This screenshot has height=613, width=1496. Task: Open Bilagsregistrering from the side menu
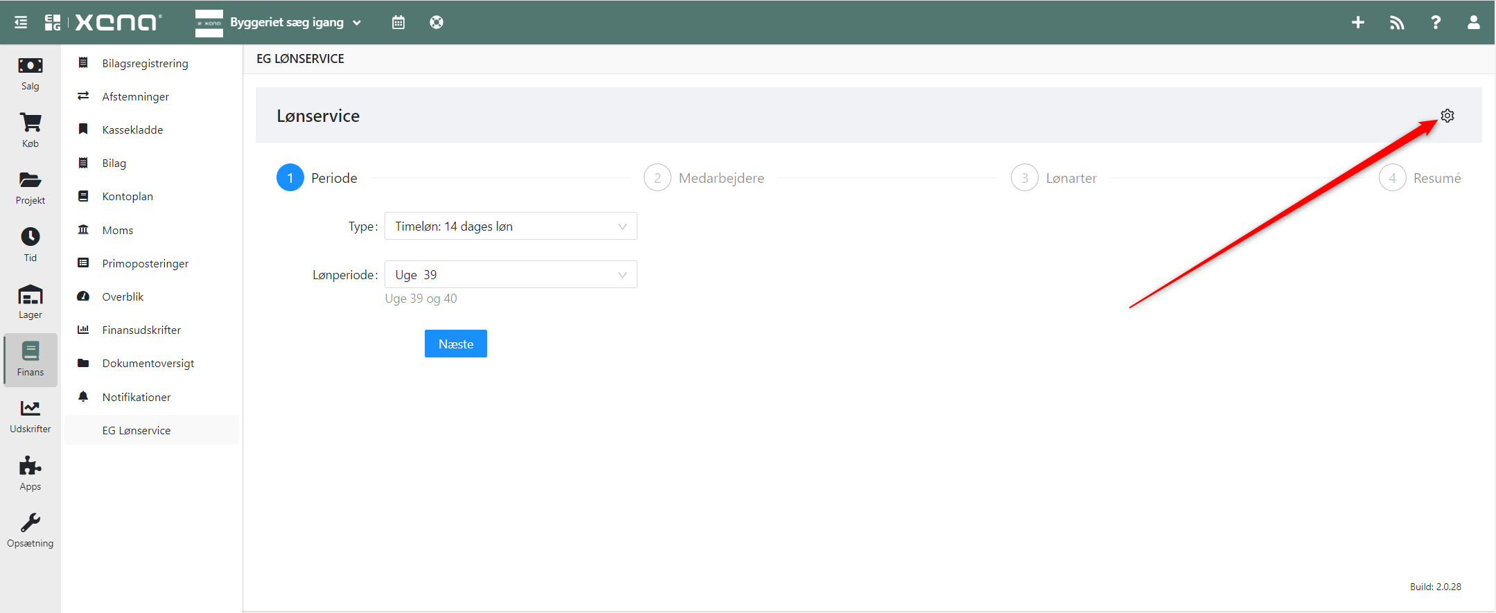point(145,64)
